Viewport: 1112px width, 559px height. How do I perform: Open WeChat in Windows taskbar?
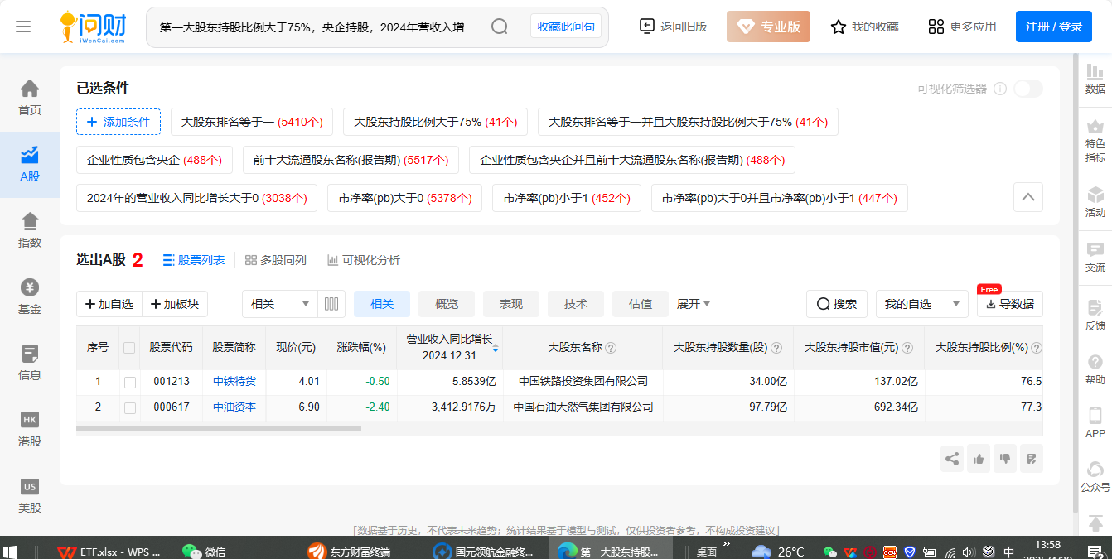coord(204,552)
